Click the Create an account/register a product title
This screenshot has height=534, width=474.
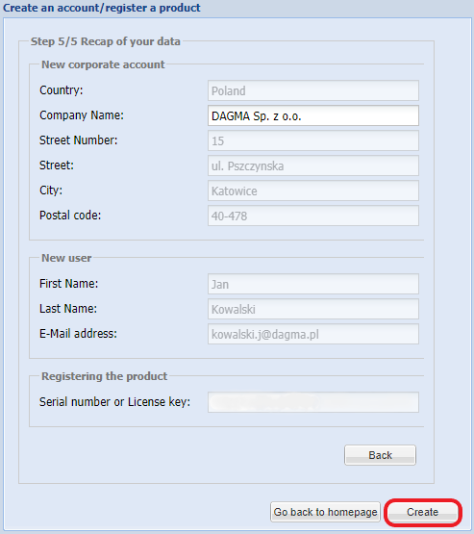[x=102, y=8]
